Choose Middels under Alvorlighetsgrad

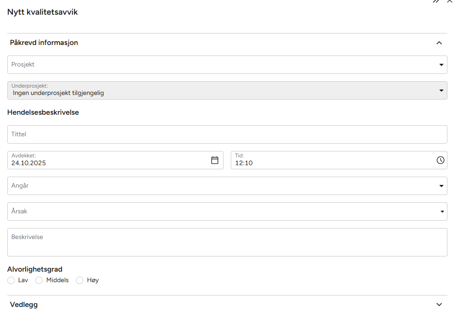click(x=39, y=280)
